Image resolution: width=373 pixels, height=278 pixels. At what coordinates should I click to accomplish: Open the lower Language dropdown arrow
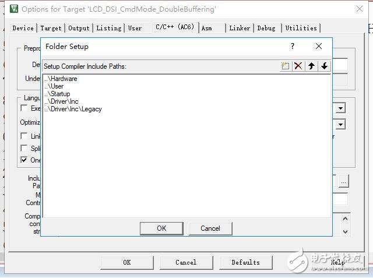tap(340, 124)
